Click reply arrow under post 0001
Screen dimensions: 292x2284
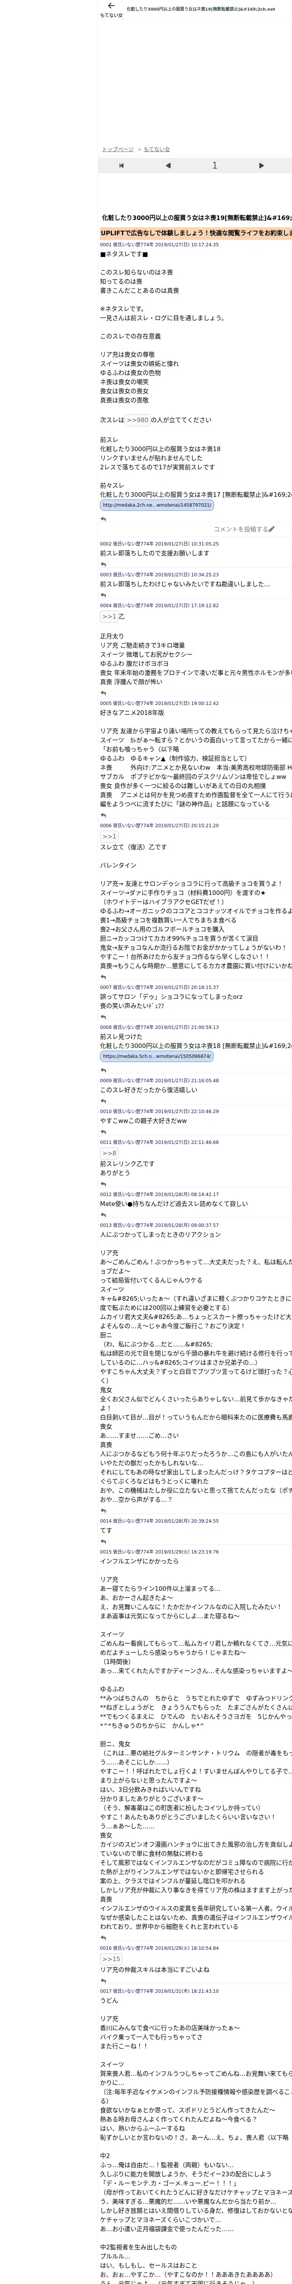tap(103, 520)
